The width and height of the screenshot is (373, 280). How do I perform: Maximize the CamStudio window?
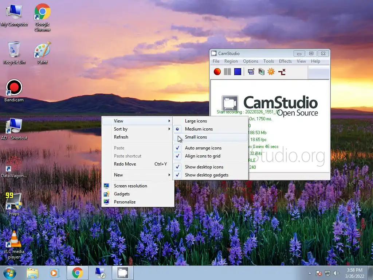pyautogui.click(x=311, y=53)
